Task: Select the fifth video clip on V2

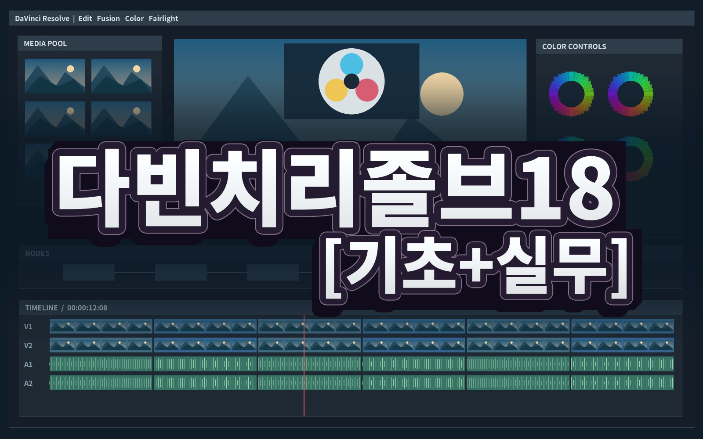Action: pyautogui.click(x=518, y=345)
